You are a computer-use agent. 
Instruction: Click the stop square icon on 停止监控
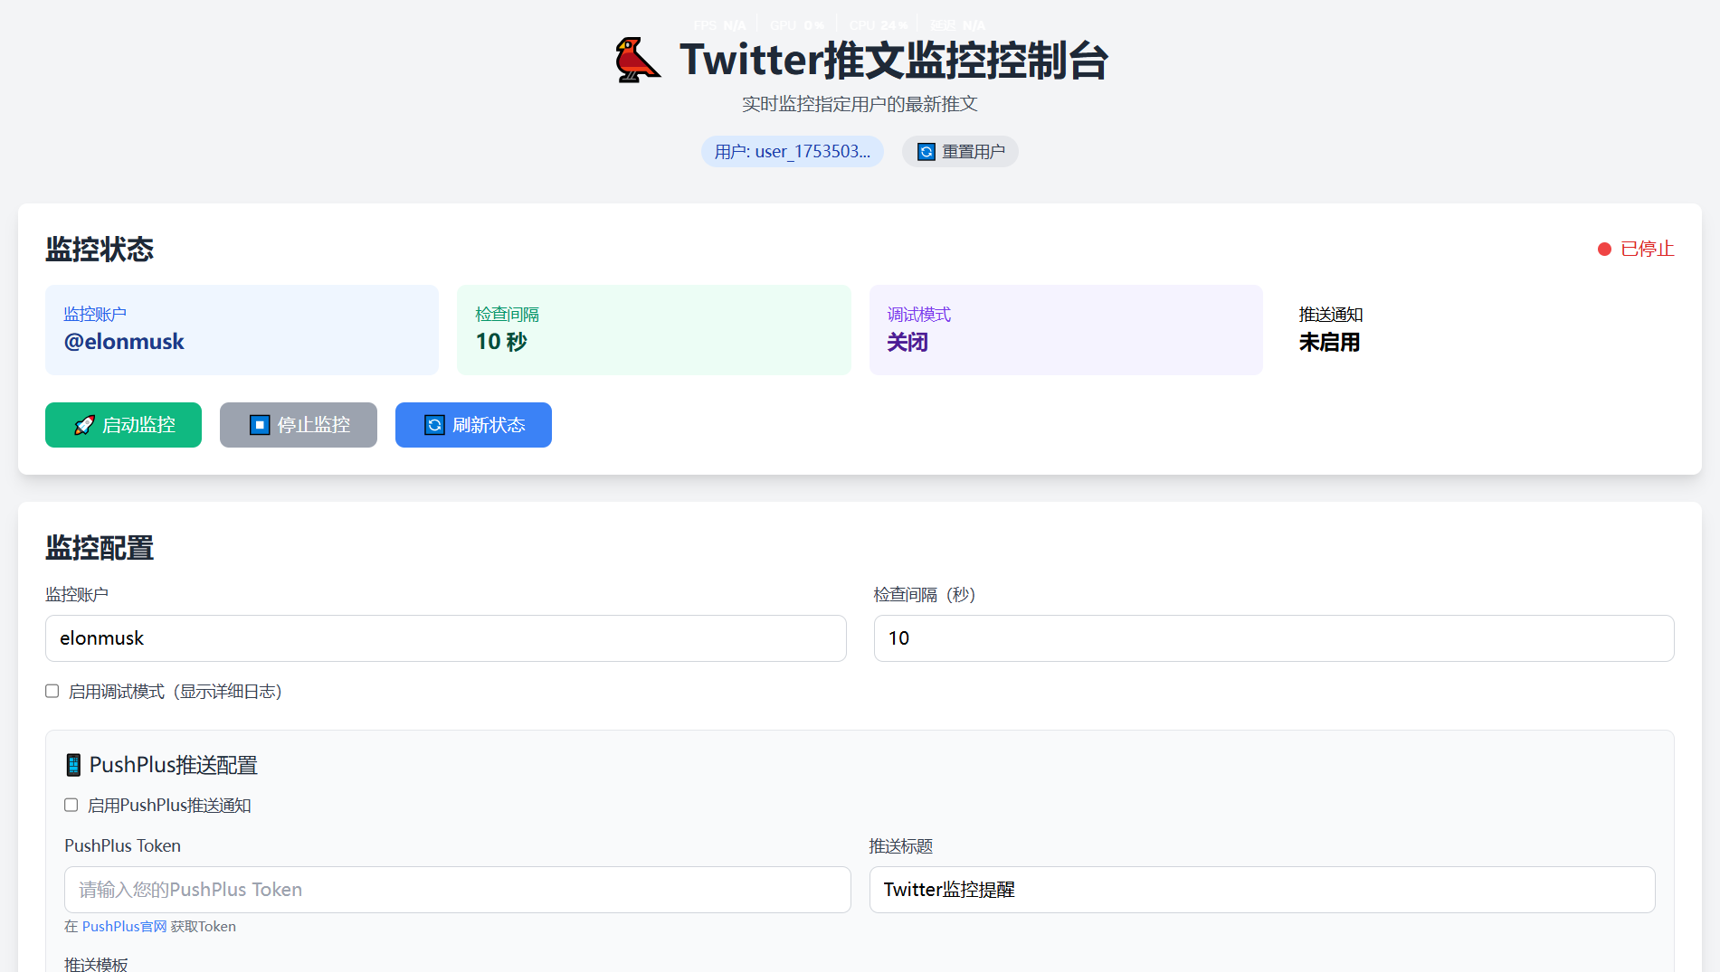pos(260,425)
